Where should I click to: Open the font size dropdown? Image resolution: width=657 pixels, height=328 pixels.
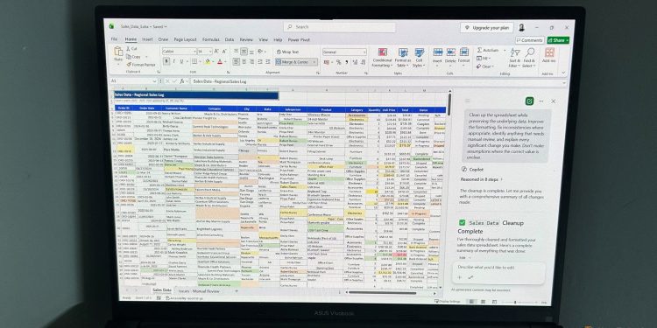point(210,51)
